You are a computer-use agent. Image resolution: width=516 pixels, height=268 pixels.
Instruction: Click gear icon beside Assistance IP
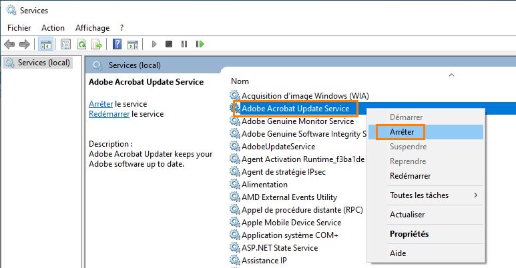234,260
